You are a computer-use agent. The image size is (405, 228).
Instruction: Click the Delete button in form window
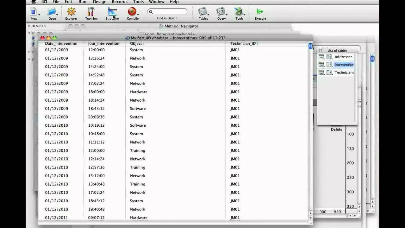click(x=336, y=130)
